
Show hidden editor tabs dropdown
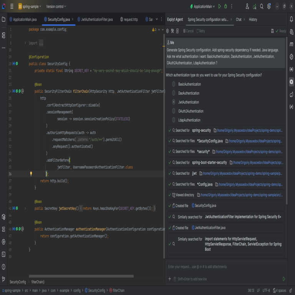pyautogui.click(x=157, y=19)
